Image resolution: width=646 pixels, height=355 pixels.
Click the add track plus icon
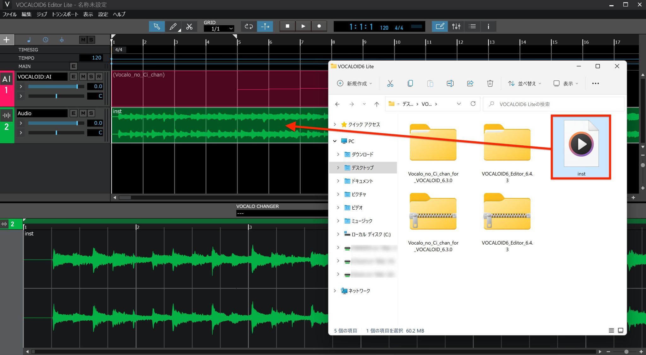coord(6,39)
